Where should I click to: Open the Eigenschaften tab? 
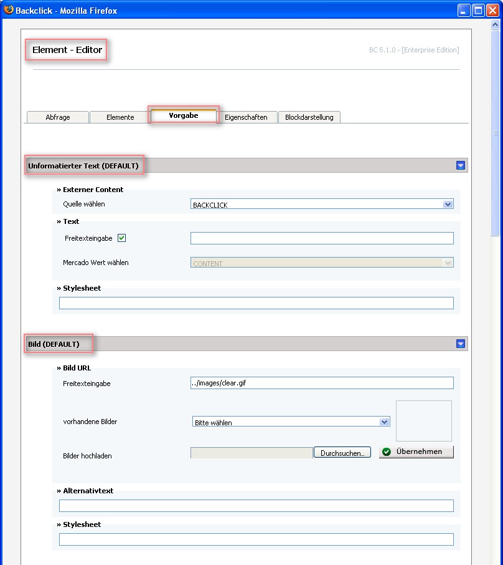[x=246, y=117]
